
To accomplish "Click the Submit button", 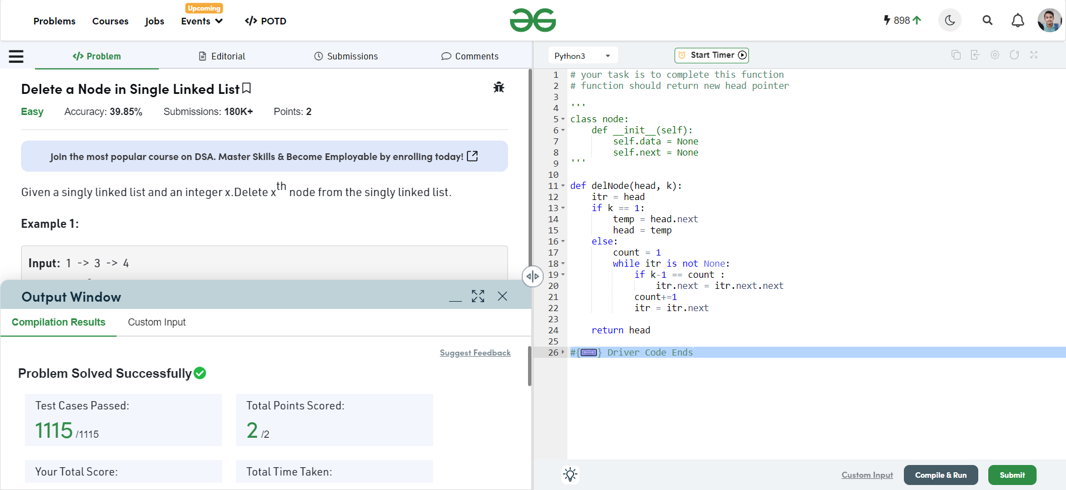I will 1012,475.
